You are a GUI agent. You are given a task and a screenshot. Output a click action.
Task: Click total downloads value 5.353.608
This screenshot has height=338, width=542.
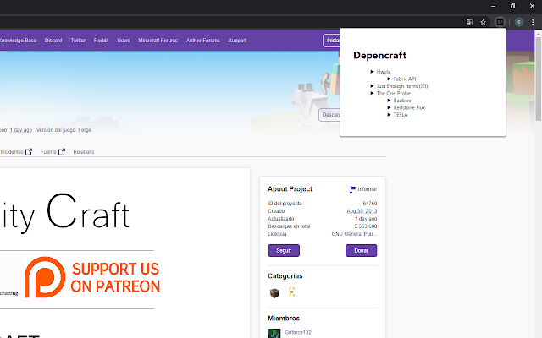(x=366, y=226)
